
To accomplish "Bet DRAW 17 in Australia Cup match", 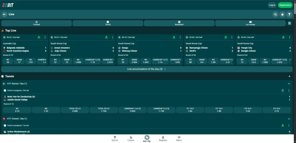I will tap(19, 61).
